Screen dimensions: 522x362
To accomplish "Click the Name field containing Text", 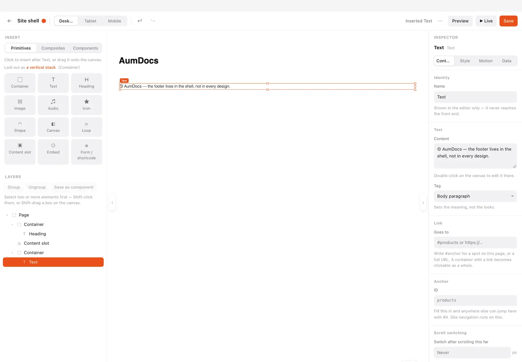I will click(x=475, y=97).
